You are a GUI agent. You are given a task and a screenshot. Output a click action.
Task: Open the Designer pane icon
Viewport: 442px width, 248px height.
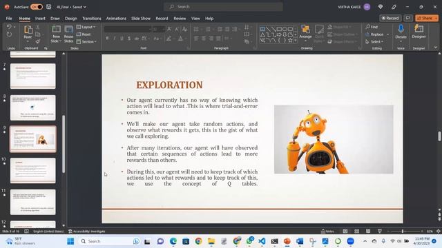point(419,29)
